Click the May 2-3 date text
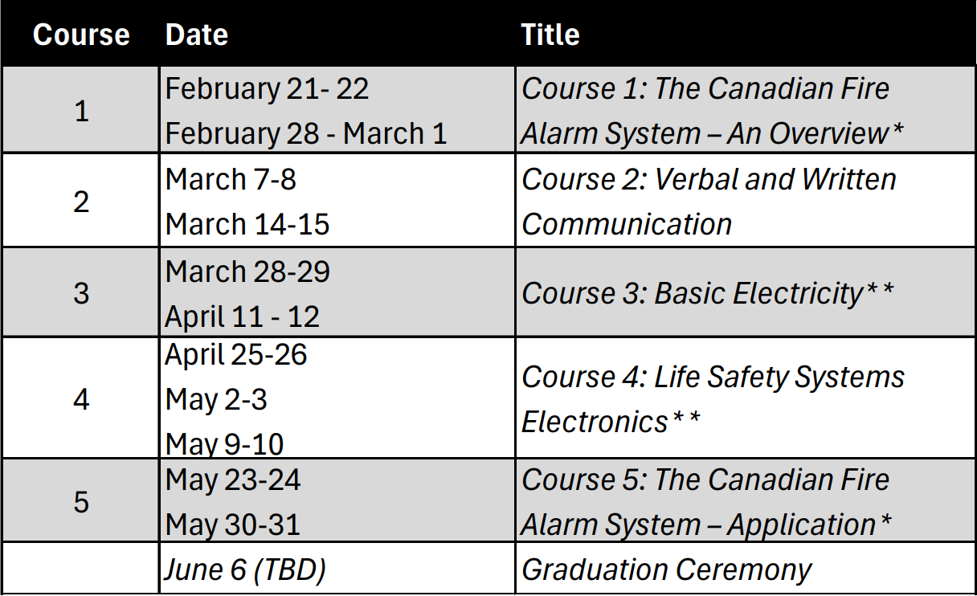This screenshot has height=596, width=977. 216,399
